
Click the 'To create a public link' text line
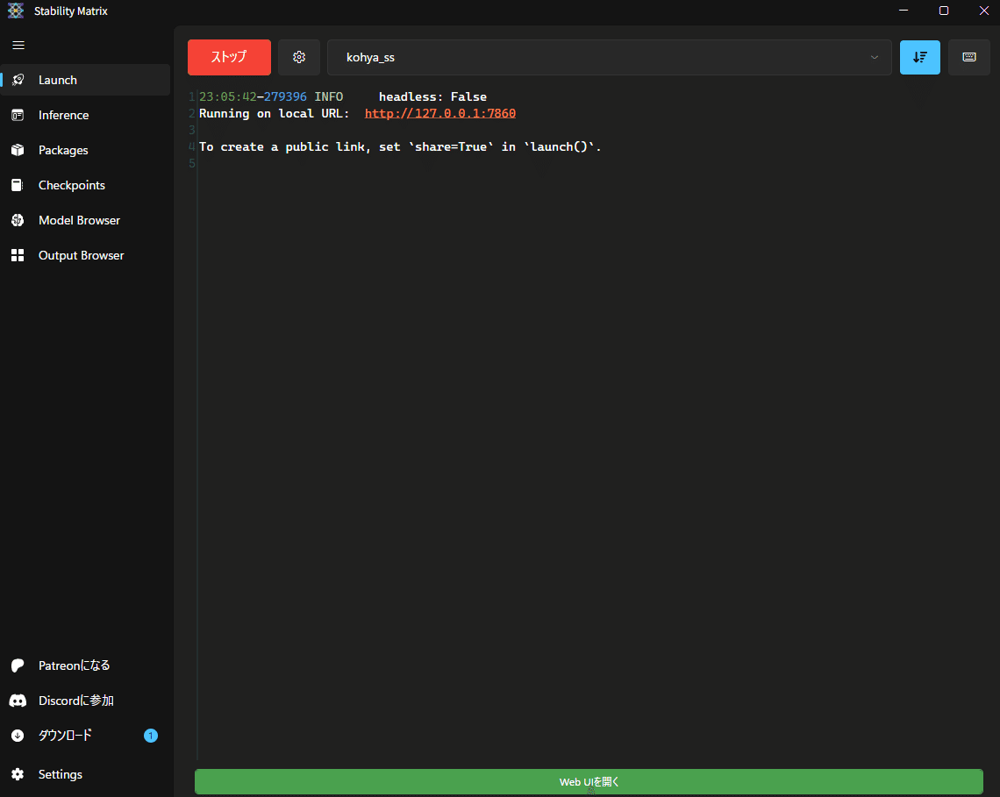(400, 146)
